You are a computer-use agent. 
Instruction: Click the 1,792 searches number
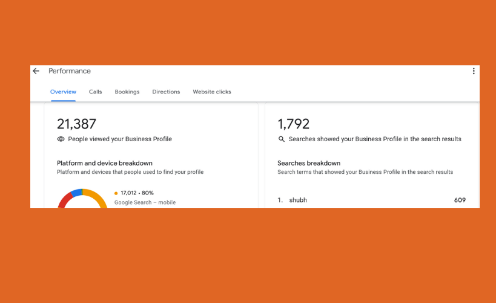pyautogui.click(x=293, y=124)
